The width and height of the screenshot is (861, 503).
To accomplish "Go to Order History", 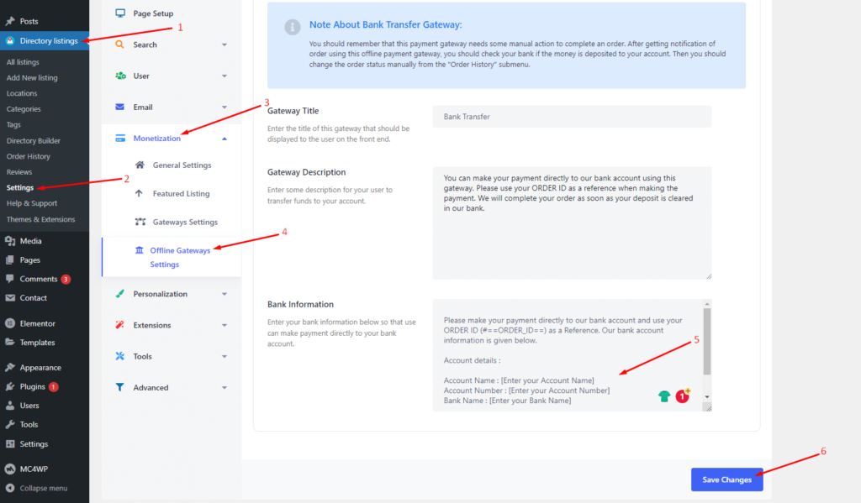I will [29, 155].
